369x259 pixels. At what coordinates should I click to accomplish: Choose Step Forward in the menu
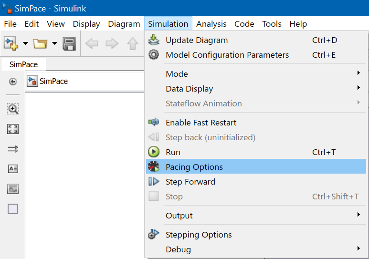coord(190,182)
